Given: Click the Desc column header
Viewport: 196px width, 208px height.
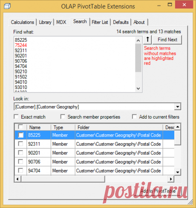Looking at the screenshot, I should tap(169, 127).
